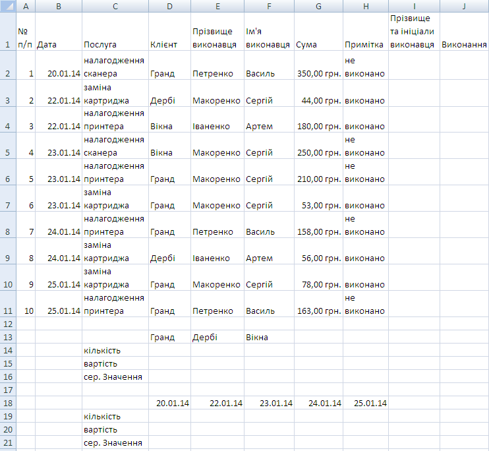Select empty cell D19 under 20.01.14 for кількість

click(x=169, y=416)
